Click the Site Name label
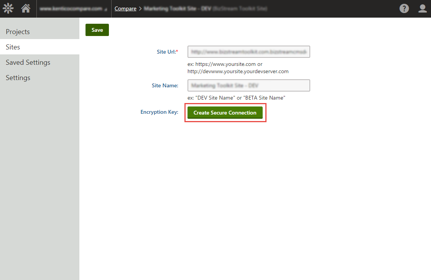431x280 pixels. tap(165, 85)
